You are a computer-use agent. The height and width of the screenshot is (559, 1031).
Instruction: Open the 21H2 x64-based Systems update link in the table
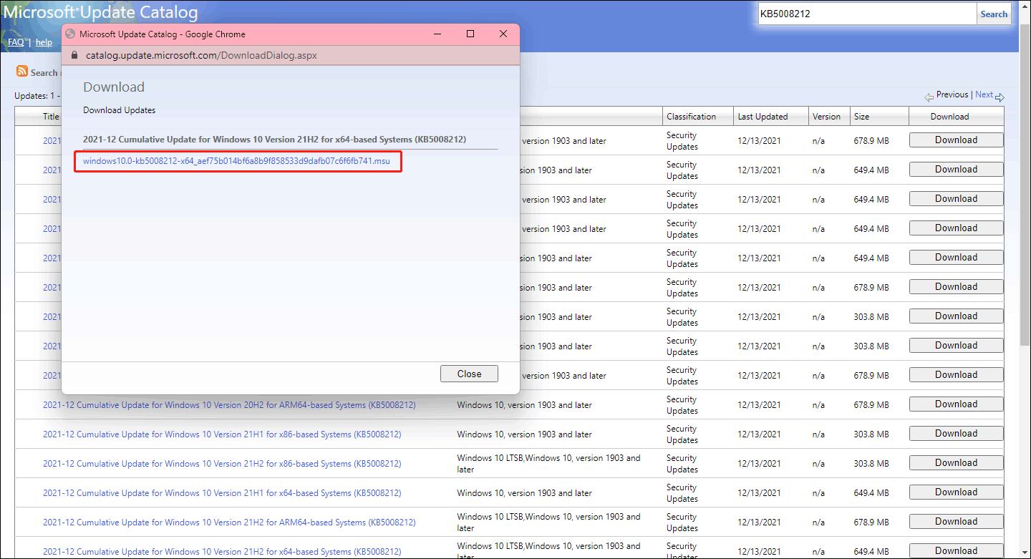222,552
